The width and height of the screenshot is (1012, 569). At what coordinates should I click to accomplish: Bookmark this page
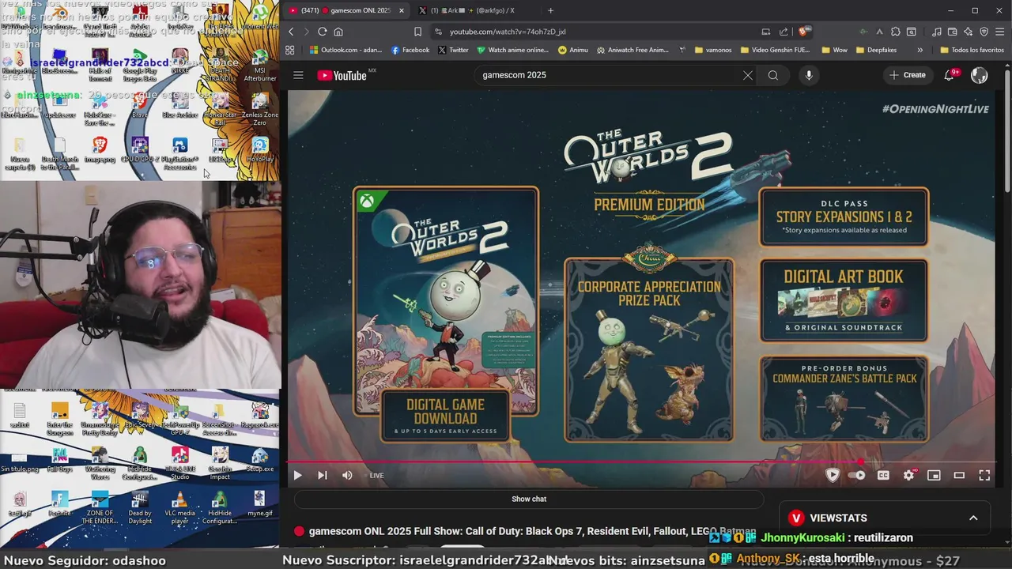(x=417, y=32)
